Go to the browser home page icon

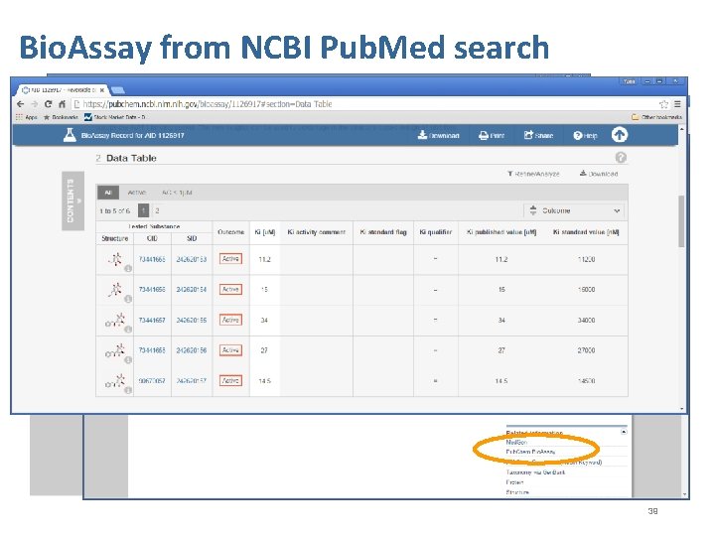coord(62,104)
